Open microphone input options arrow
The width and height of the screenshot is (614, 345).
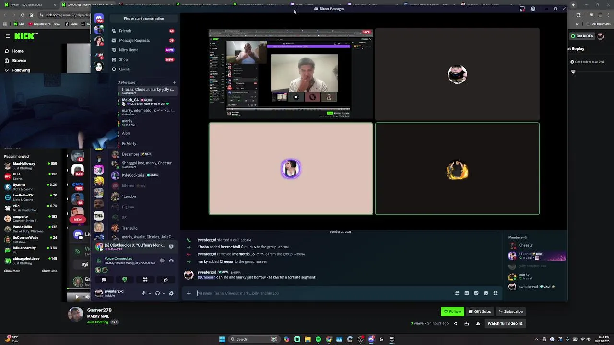(x=150, y=293)
